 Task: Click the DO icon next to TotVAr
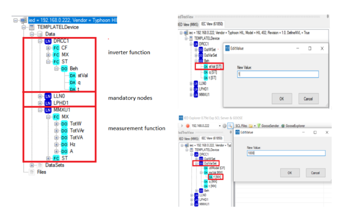pos(64,131)
